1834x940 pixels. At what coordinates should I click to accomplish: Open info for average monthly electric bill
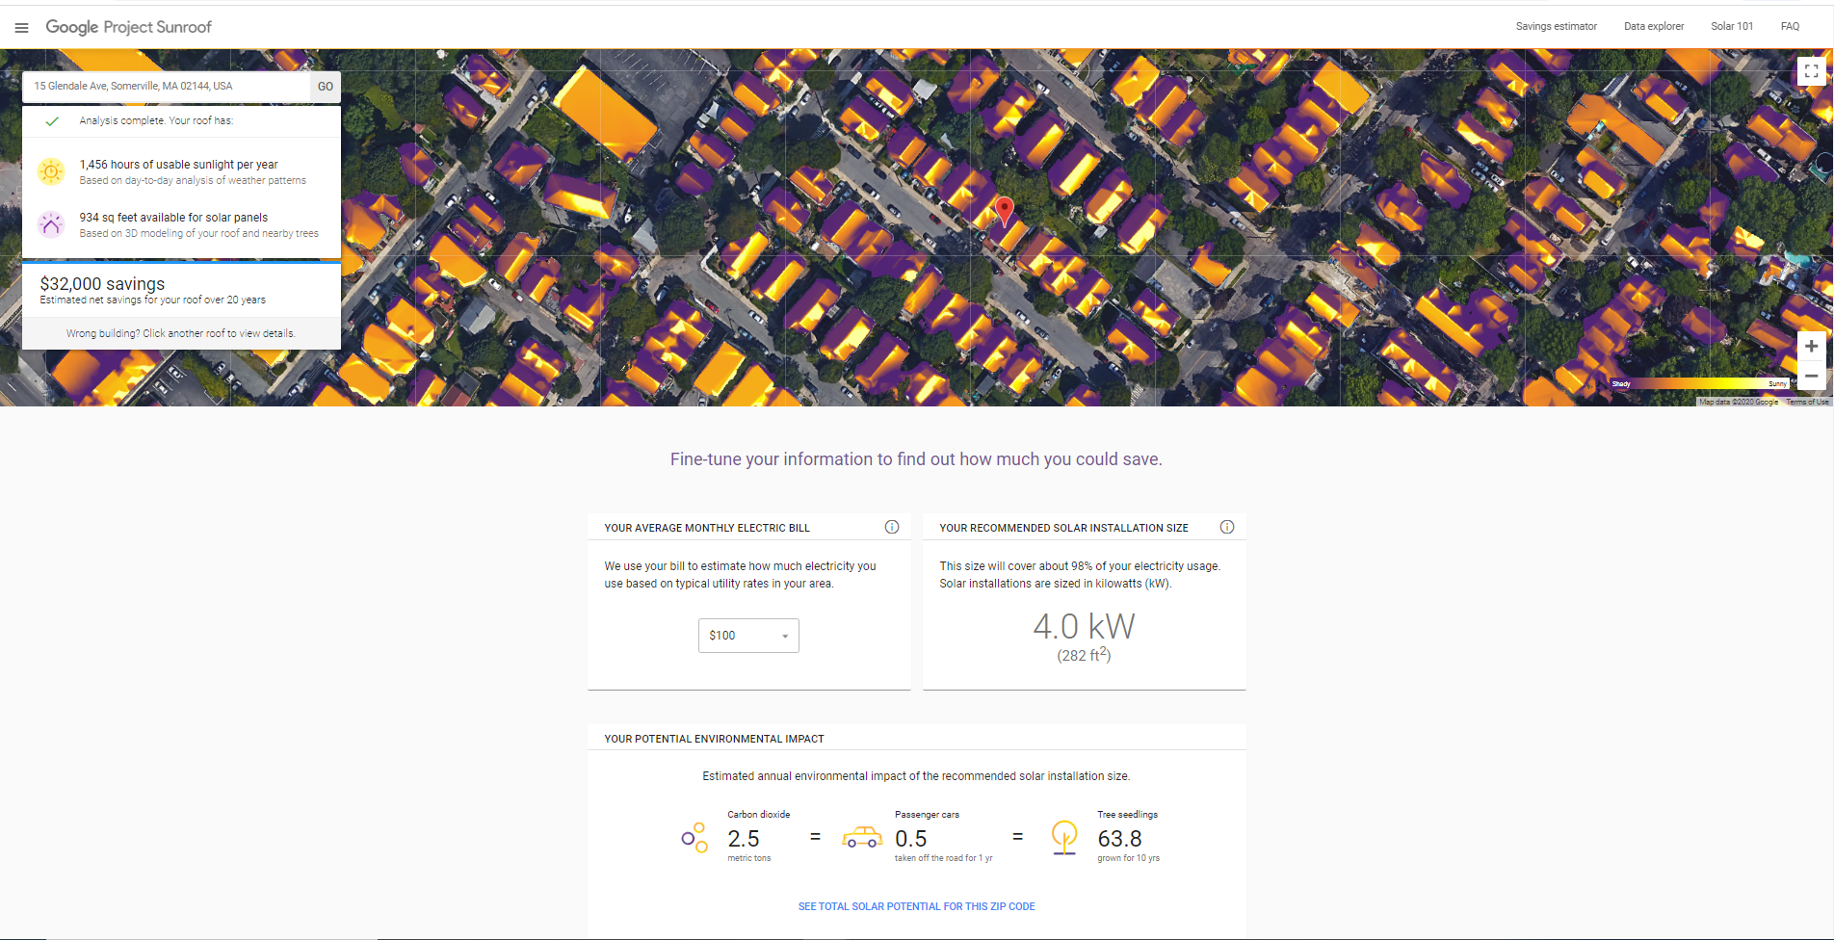coord(892,527)
